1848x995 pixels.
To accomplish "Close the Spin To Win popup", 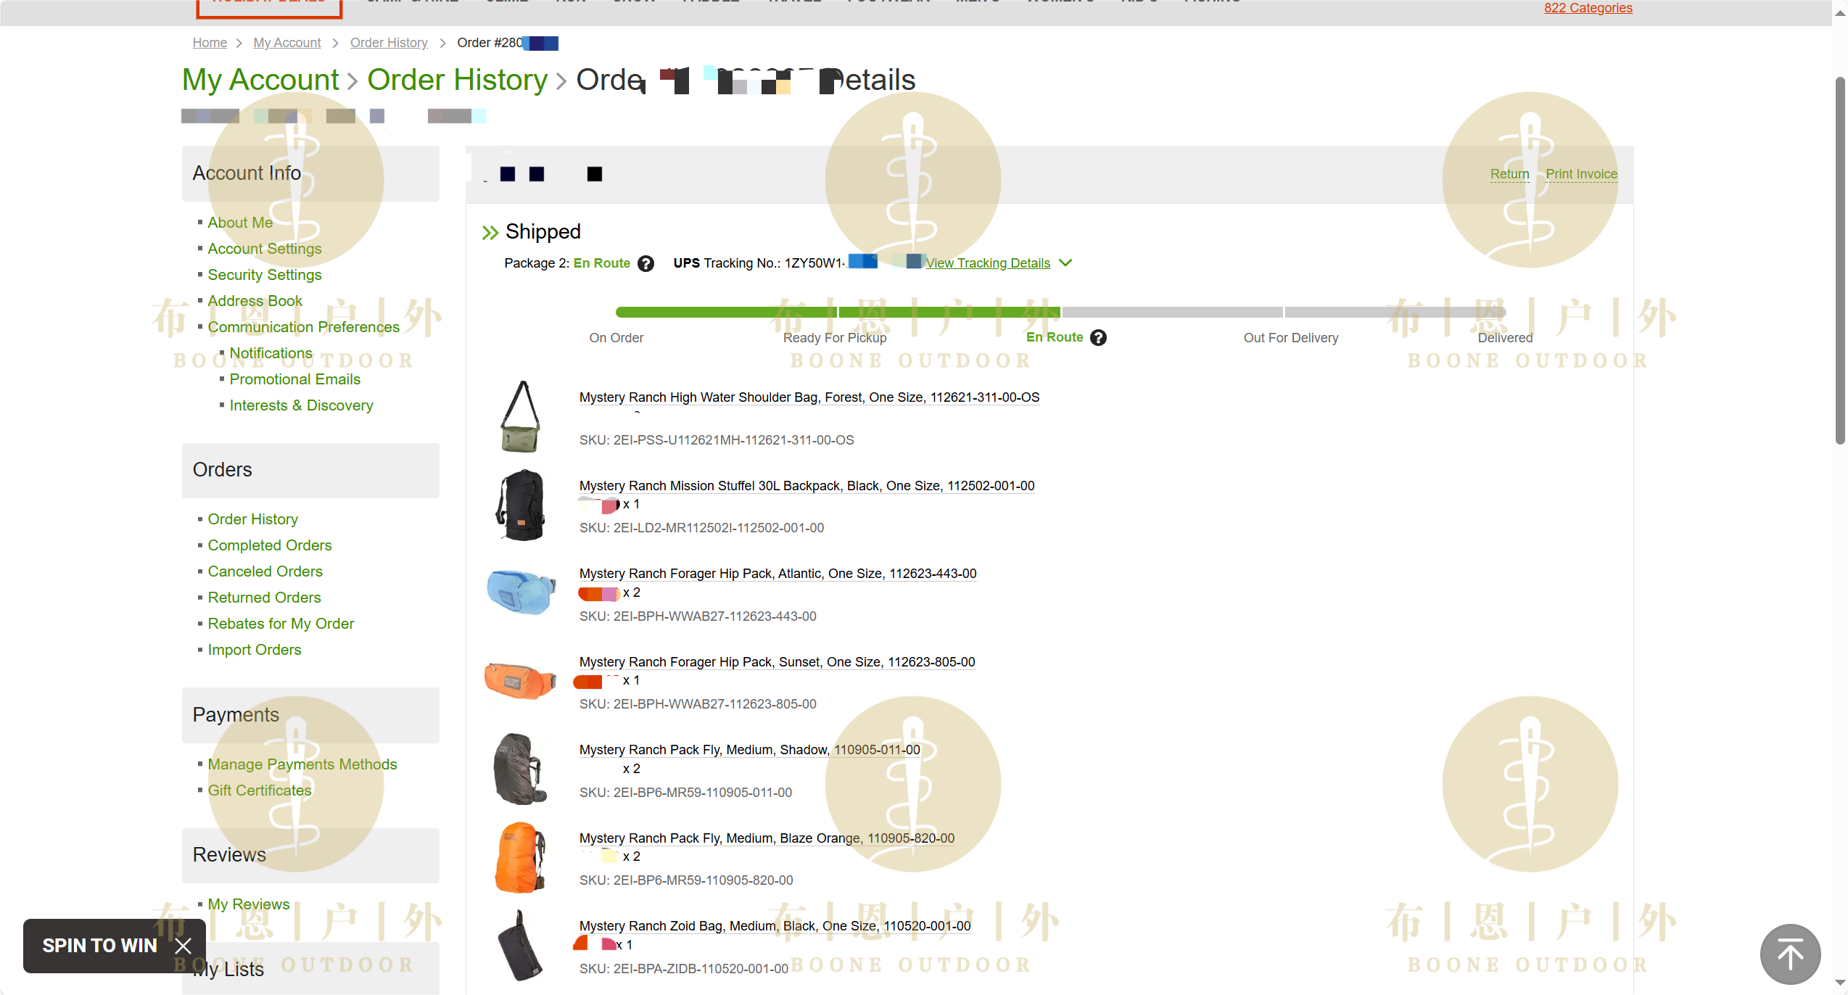I will tap(183, 946).
